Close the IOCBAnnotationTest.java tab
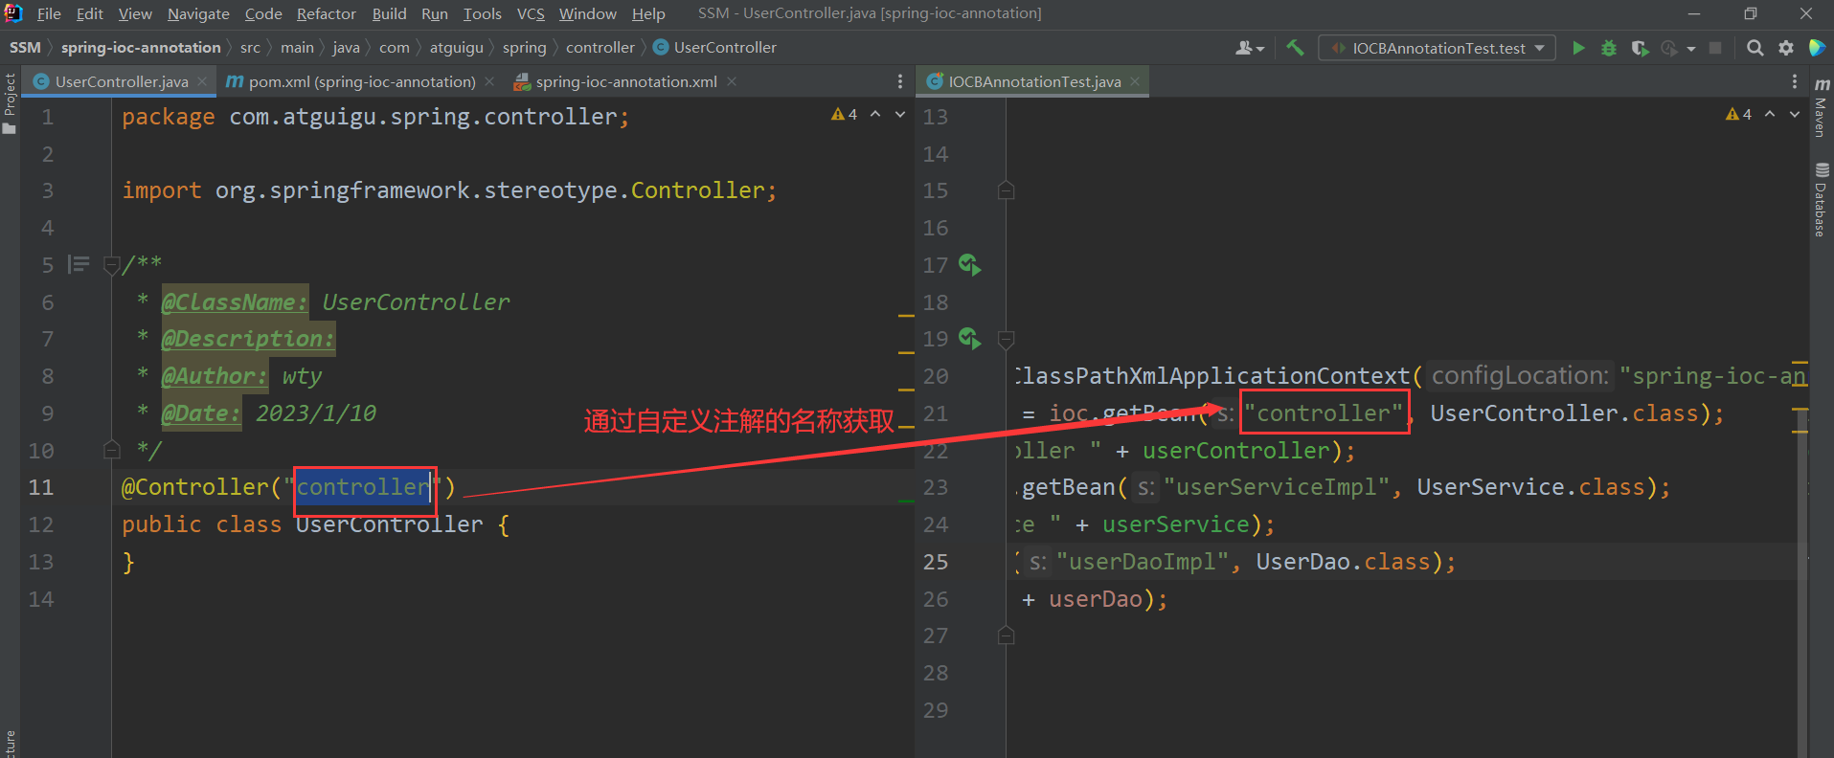Image resolution: width=1834 pixels, height=758 pixels. (x=1135, y=82)
